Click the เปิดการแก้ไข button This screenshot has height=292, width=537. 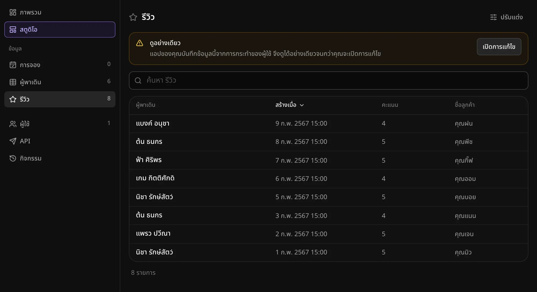click(x=499, y=47)
